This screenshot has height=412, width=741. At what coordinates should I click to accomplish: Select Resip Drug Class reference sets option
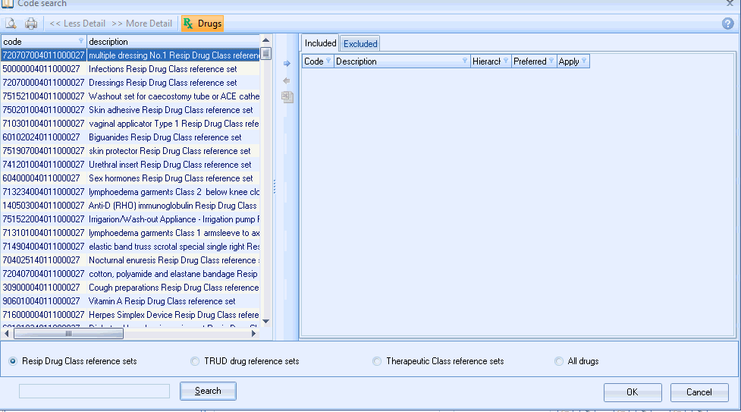point(13,361)
